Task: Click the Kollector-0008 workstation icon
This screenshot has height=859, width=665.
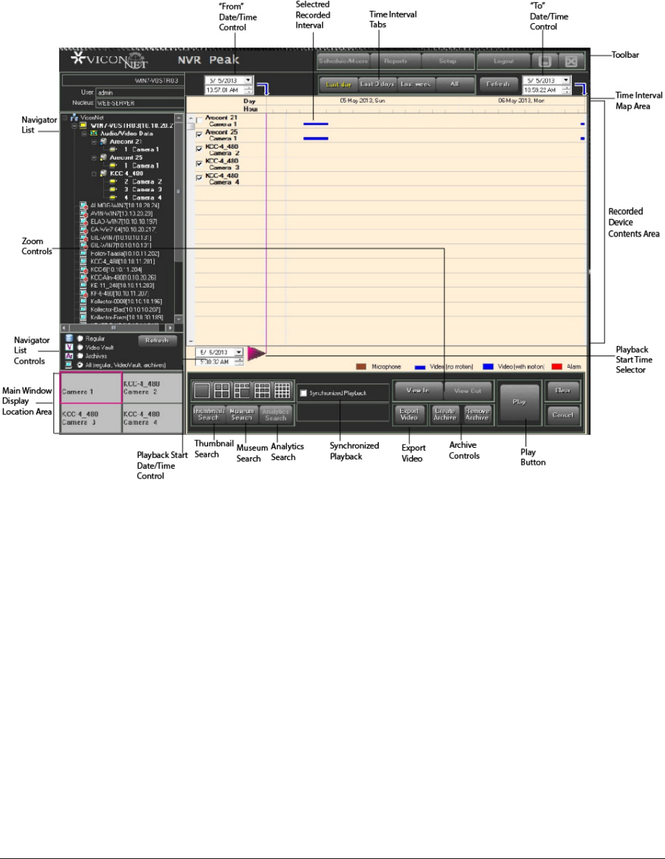Action: click(83, 301)
